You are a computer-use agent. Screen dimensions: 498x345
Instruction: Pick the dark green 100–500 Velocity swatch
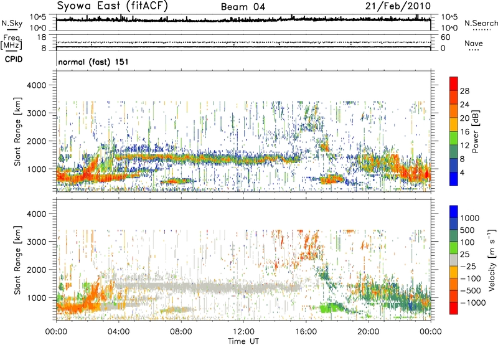[454, 236]
